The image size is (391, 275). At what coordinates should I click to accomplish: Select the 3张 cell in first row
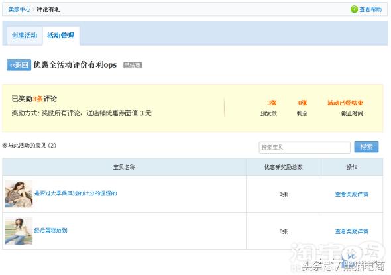(x=284, y=194)
